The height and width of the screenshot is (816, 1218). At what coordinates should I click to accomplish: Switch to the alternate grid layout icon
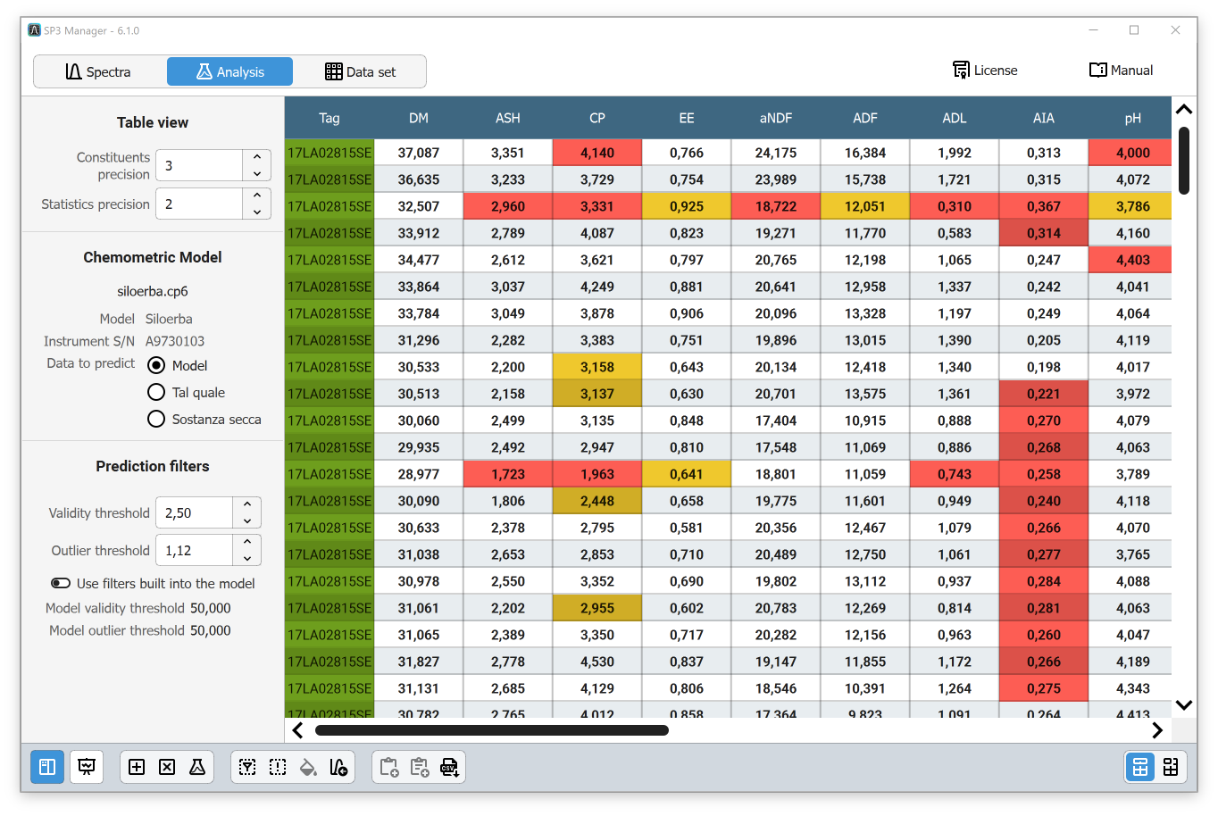click(x=1171, y=767)
